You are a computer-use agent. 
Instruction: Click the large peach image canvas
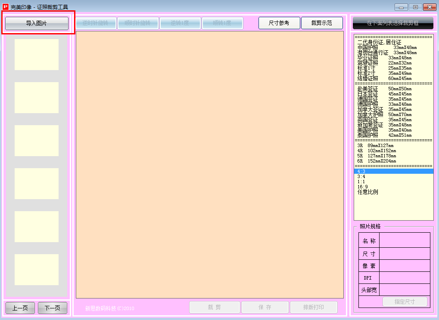[x=210, y=165]
